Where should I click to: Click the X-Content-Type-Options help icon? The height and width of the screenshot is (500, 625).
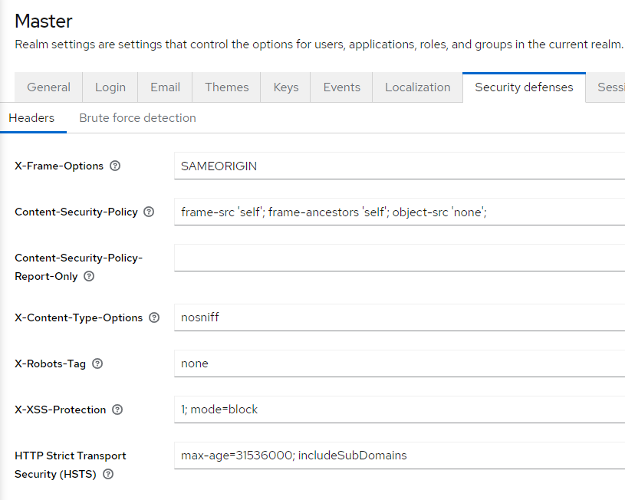point(154,317)
